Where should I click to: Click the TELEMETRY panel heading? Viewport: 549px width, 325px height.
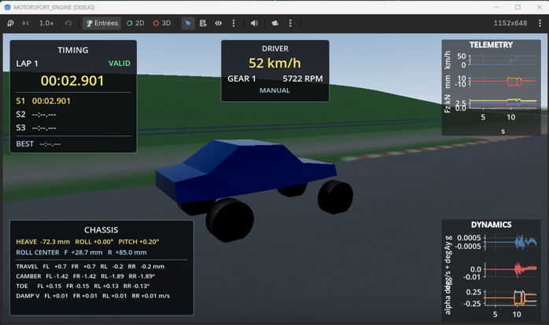click(492, 45)
